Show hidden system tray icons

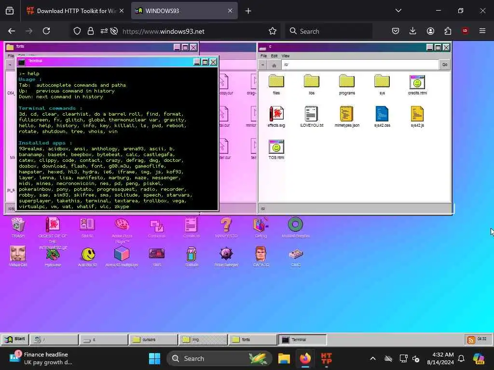(x=373, y=358)
